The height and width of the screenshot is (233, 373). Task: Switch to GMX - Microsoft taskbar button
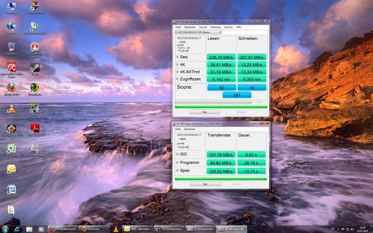coord(138,229)
